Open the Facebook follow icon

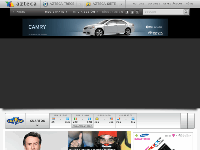pyautogui.click(x=127, y=12)
